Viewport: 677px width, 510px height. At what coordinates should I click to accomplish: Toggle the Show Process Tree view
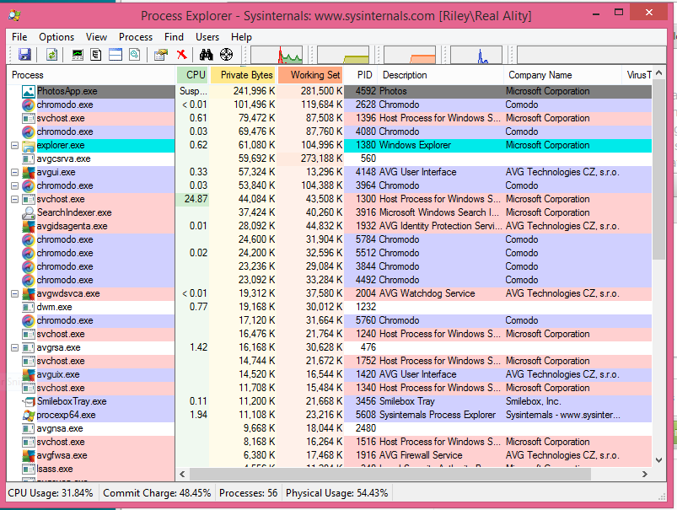point(95,54)
